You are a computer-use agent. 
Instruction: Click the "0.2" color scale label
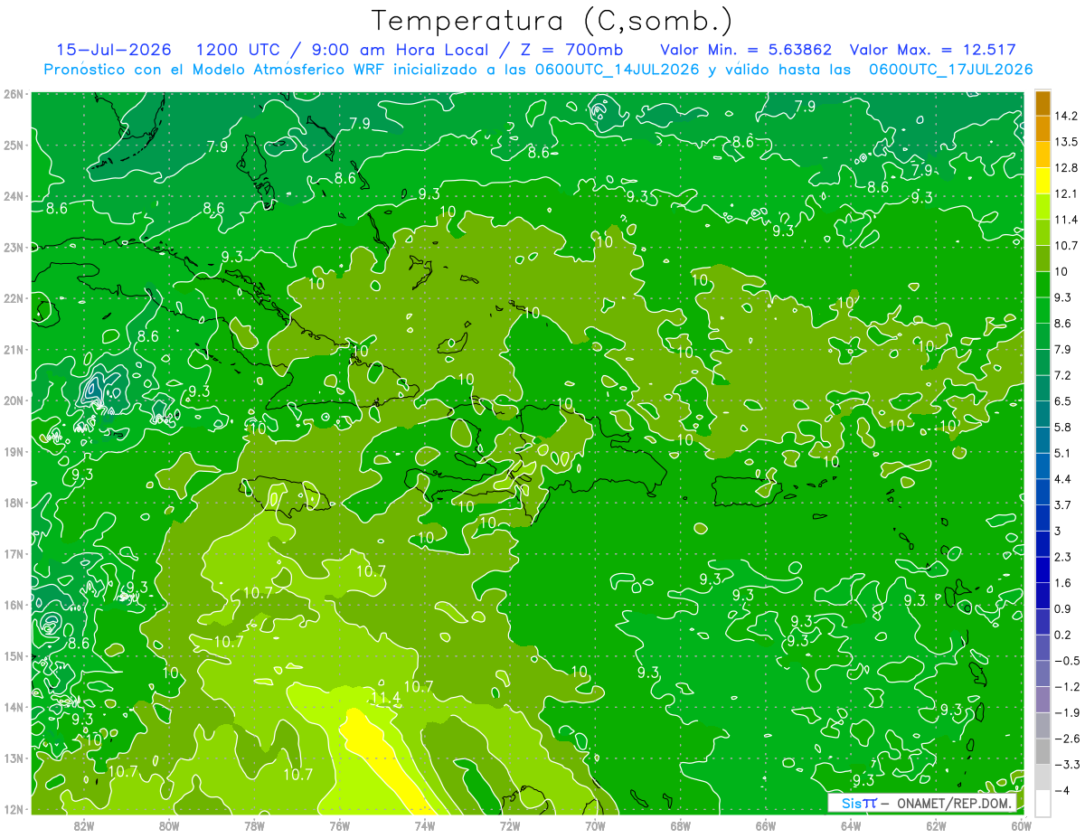pyautogui.click(x=1064, y=635)
